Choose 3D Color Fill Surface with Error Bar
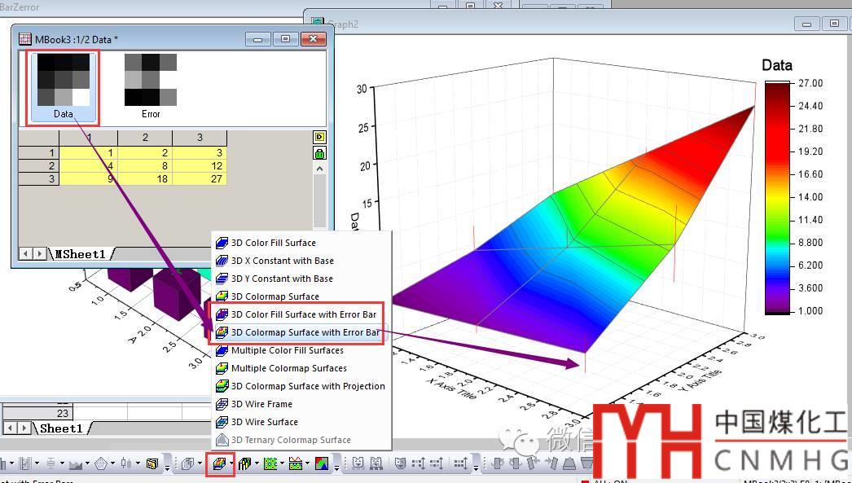Viewport: 852px width, 483px height. tap(303, 314)
